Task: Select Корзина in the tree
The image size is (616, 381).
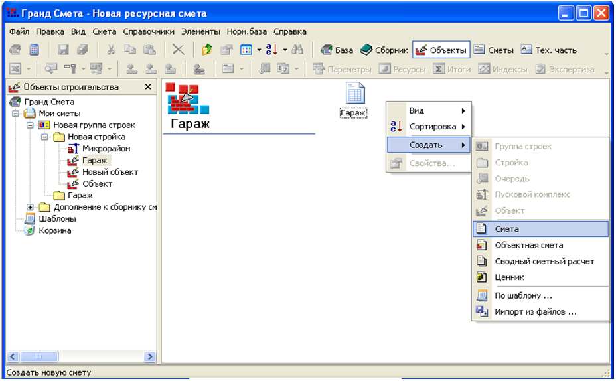Action: (55, 230)
